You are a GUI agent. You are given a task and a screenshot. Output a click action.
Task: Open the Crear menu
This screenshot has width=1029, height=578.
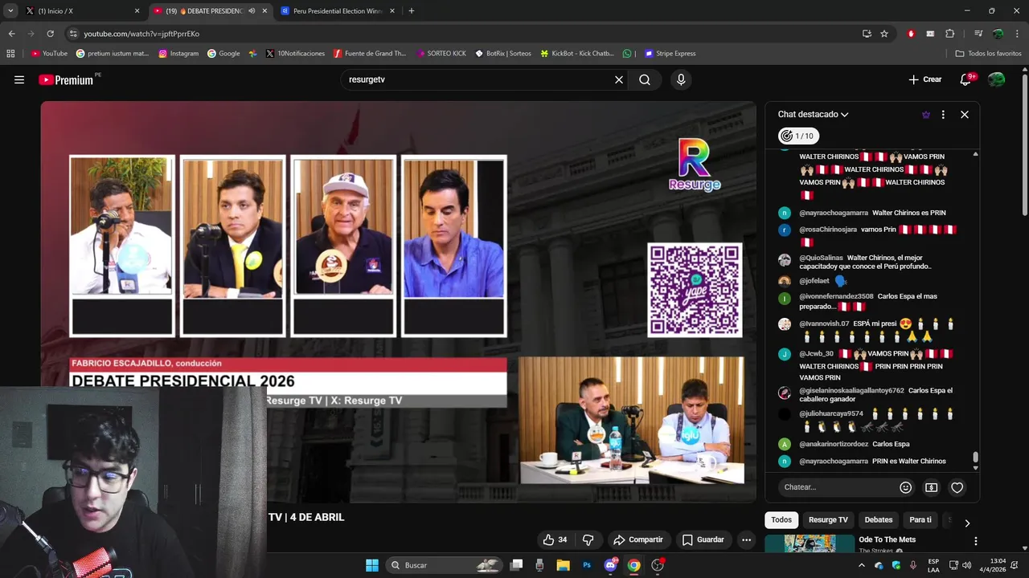click(925, 79)
